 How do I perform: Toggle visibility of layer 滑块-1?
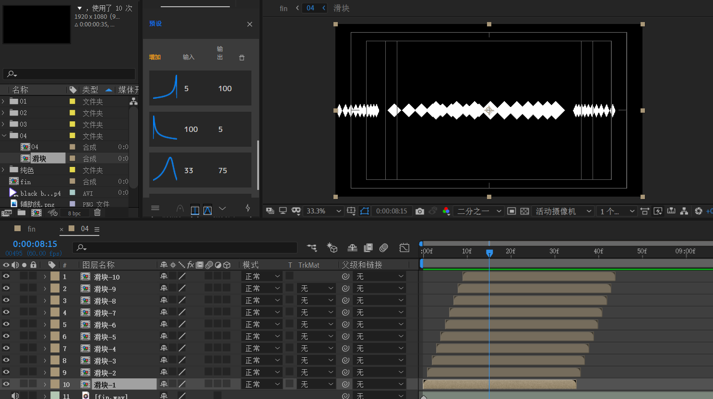pyautogui.click(x=6, y=384)
